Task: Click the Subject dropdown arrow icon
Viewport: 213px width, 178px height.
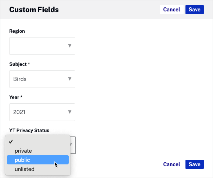Action: [70, 79]
